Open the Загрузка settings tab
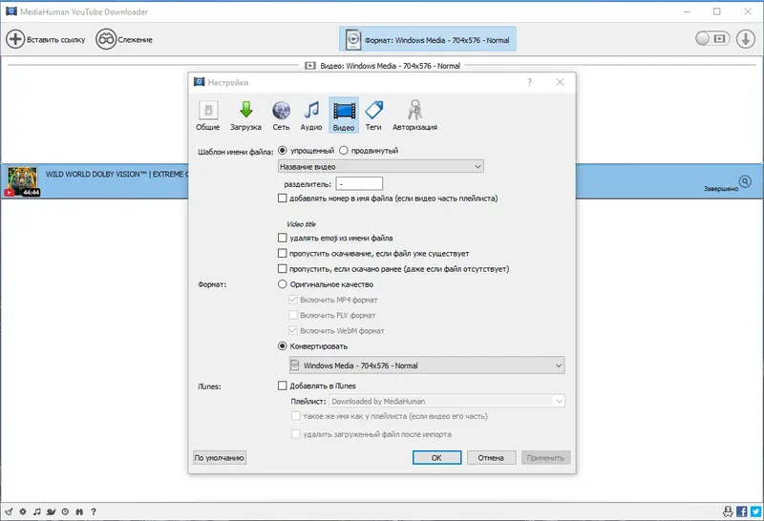 click(245, 115)
